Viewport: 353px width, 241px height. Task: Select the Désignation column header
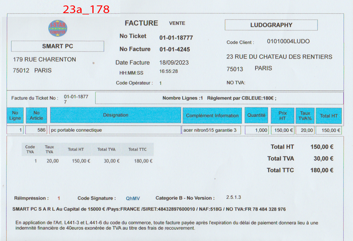[115, 115]
